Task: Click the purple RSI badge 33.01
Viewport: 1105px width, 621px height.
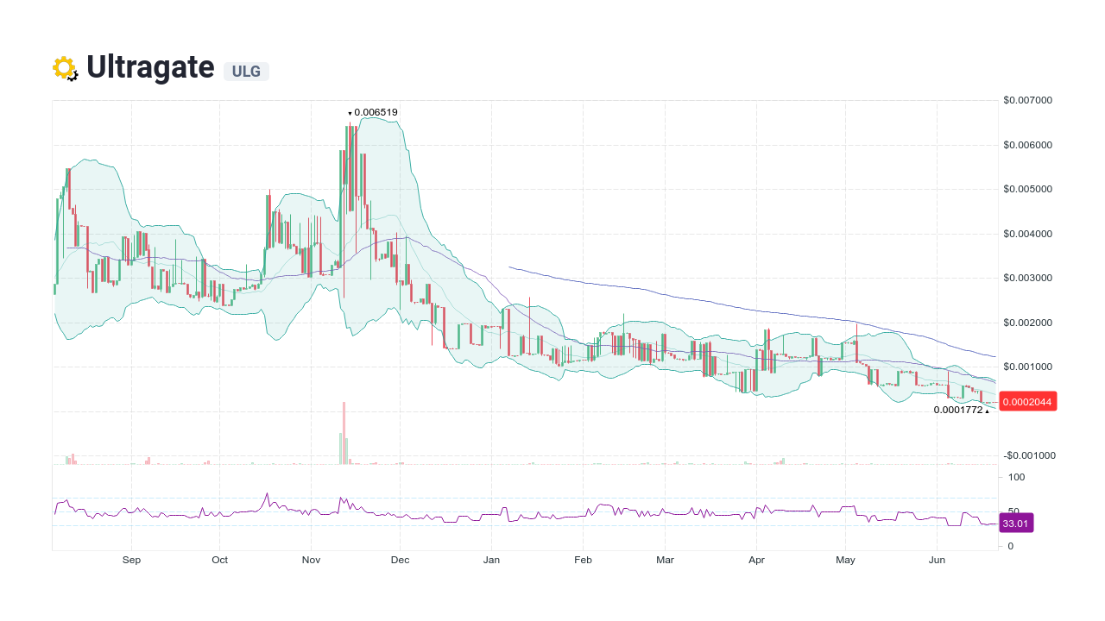Action: click(x=1016, y=523)
